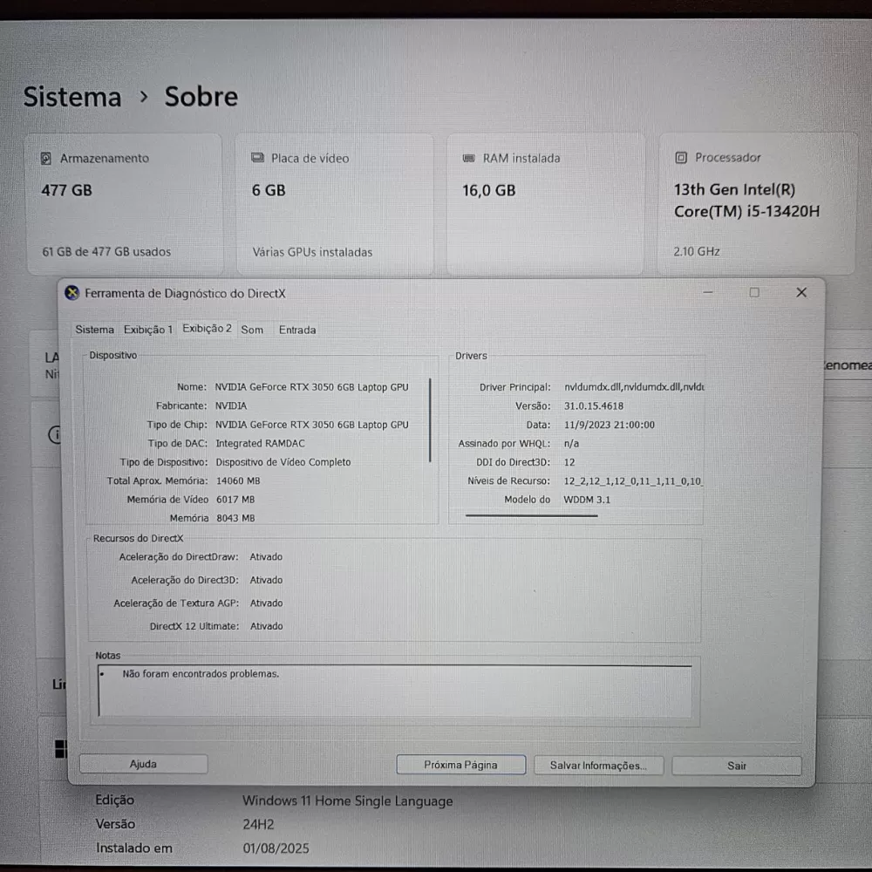
Task: Click the driver date 11/9/2023 value
Action: click(609, 425)
